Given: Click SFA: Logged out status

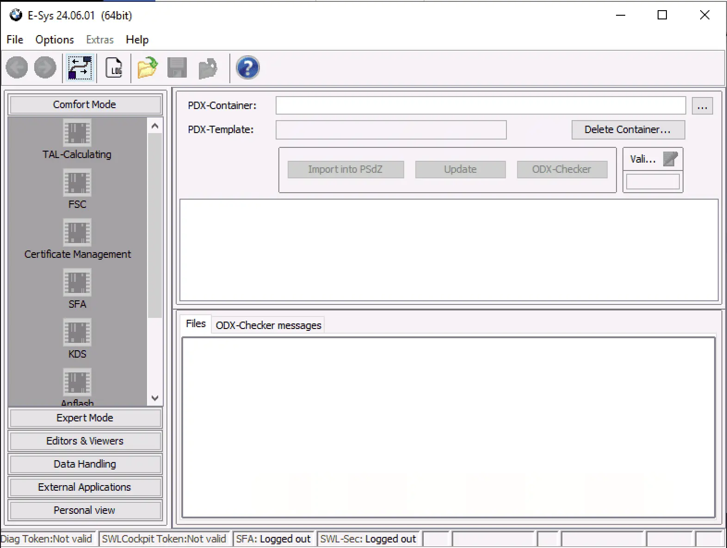Looking at the screenshot, I should point(273,539).
